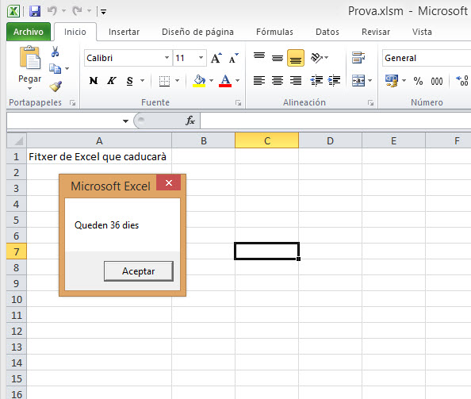This screenshot has width=471, height=399.
Task: Toggle align text right
Action: tap(296, 81)
